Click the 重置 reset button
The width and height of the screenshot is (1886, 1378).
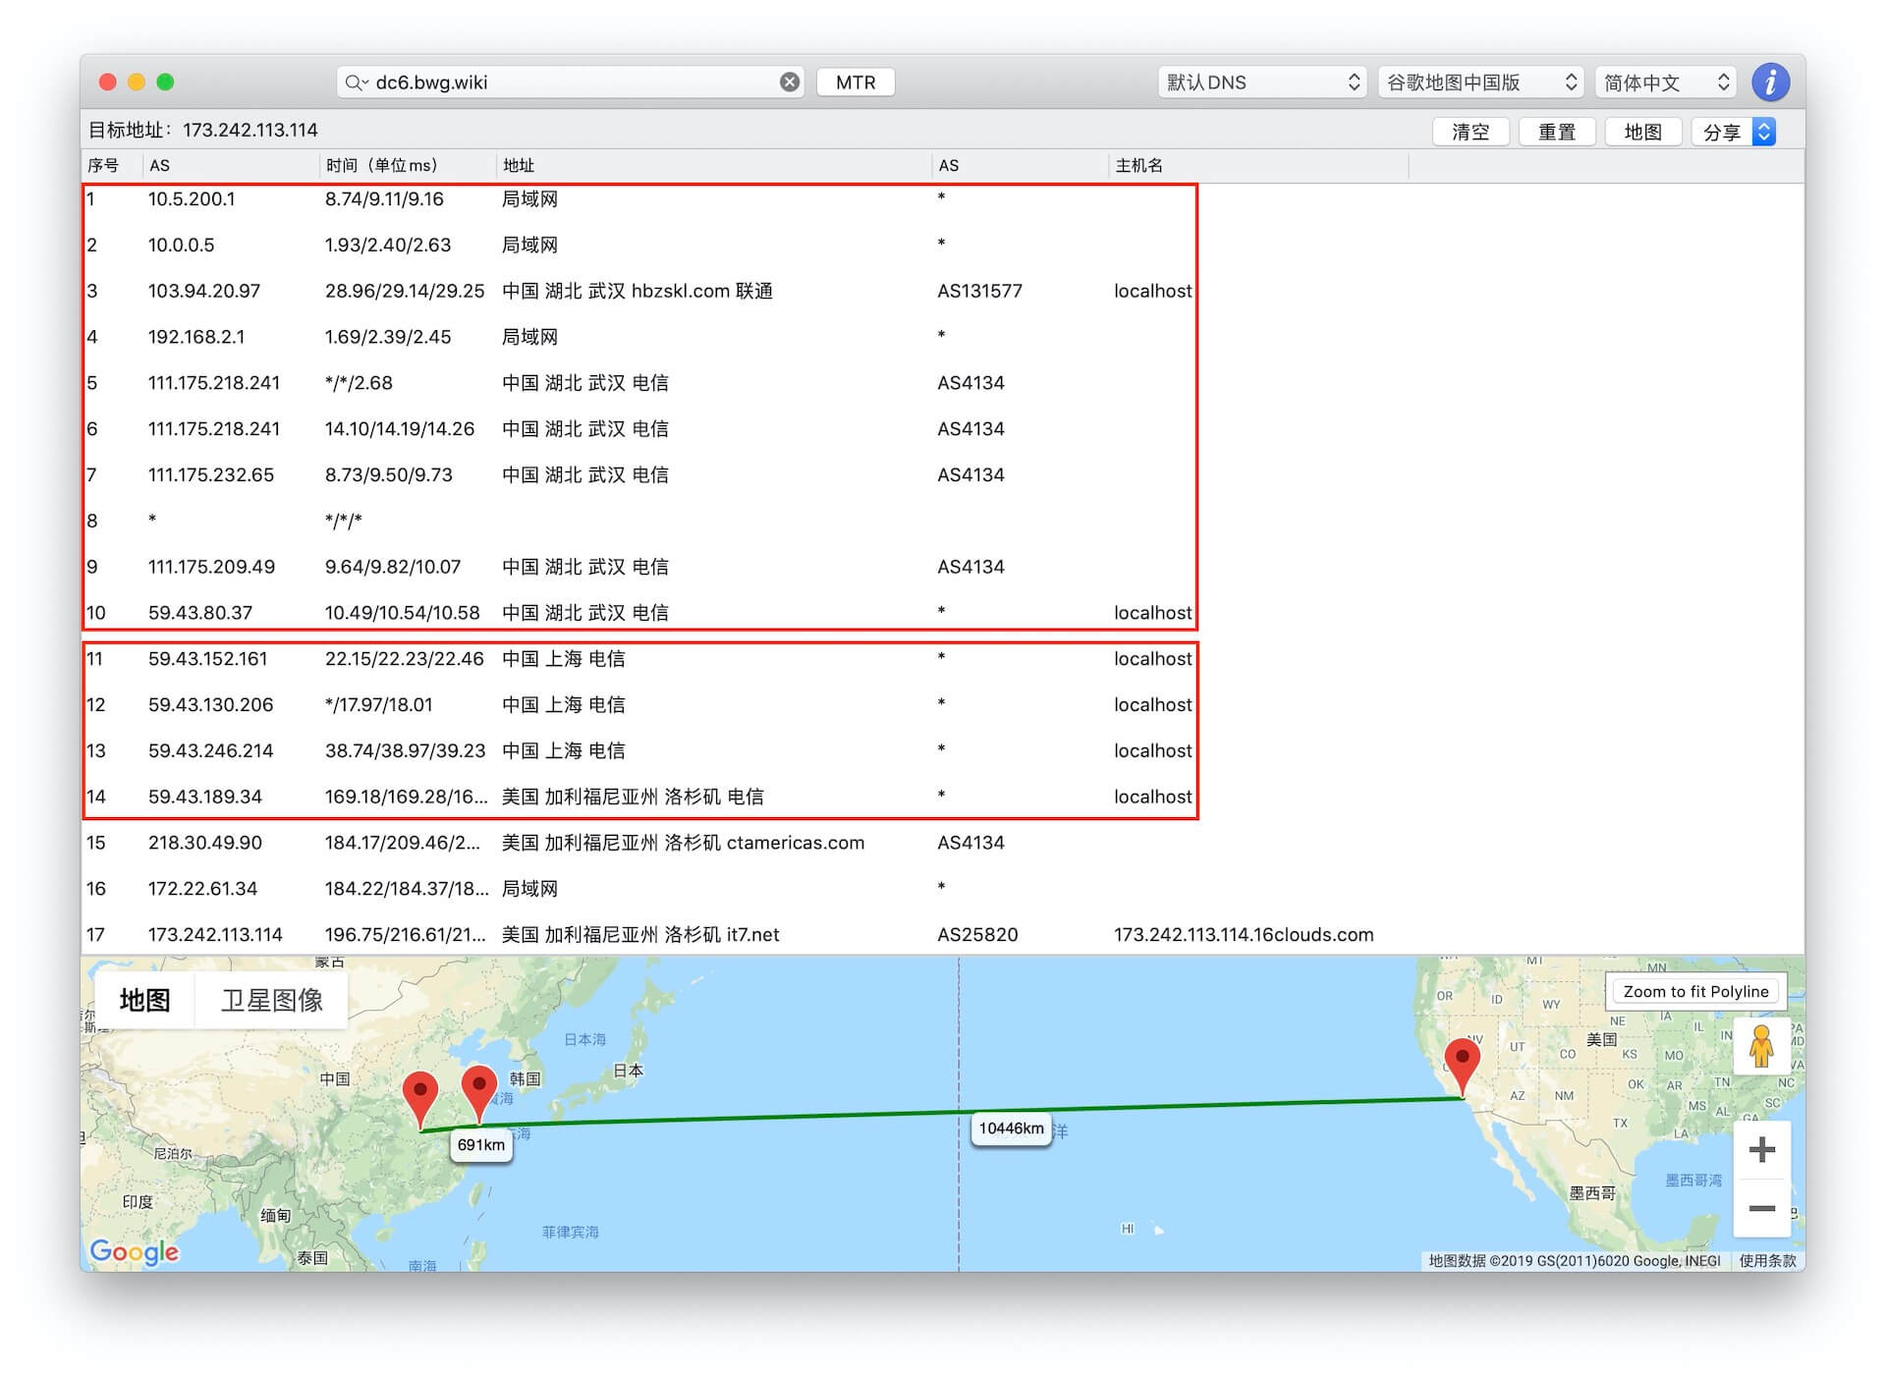coord(1557,131)
